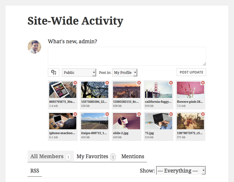Delete the iphone-macbook image upload
234x182 pixels.
[x=75, y=114]
